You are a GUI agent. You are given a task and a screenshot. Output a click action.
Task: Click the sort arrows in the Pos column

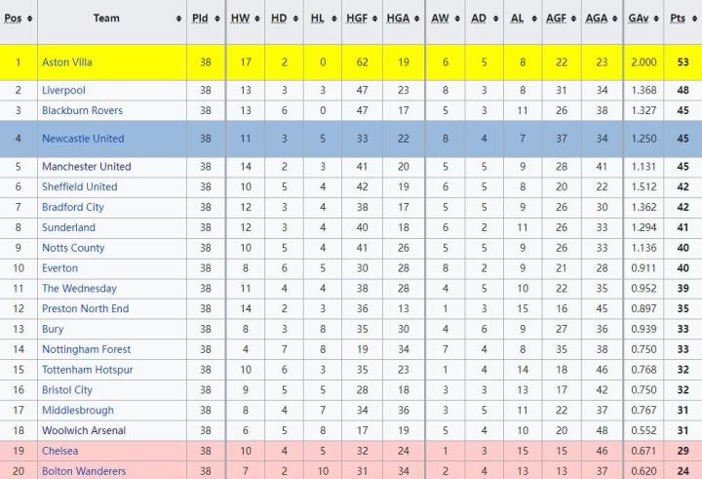28,19
